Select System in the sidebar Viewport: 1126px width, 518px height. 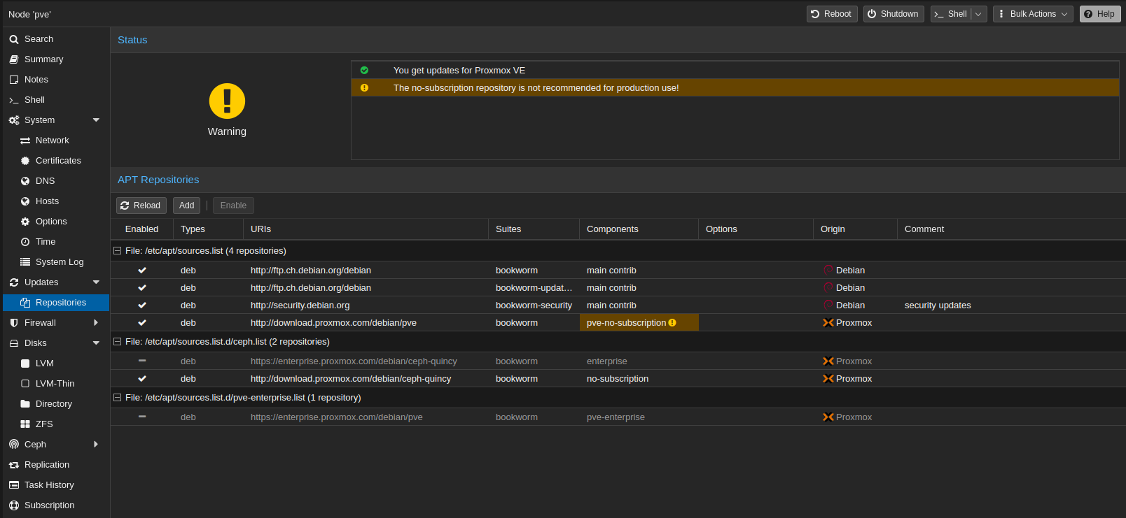click(55, 120)
